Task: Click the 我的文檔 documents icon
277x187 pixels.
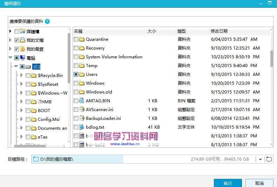Action: tap(22, 40)
